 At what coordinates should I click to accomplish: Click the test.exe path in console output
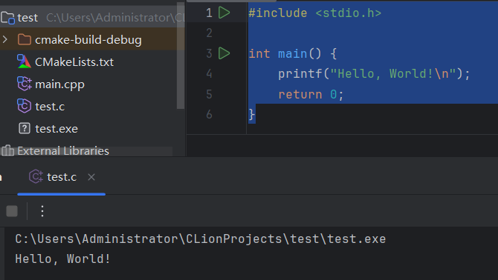[201, 239]
